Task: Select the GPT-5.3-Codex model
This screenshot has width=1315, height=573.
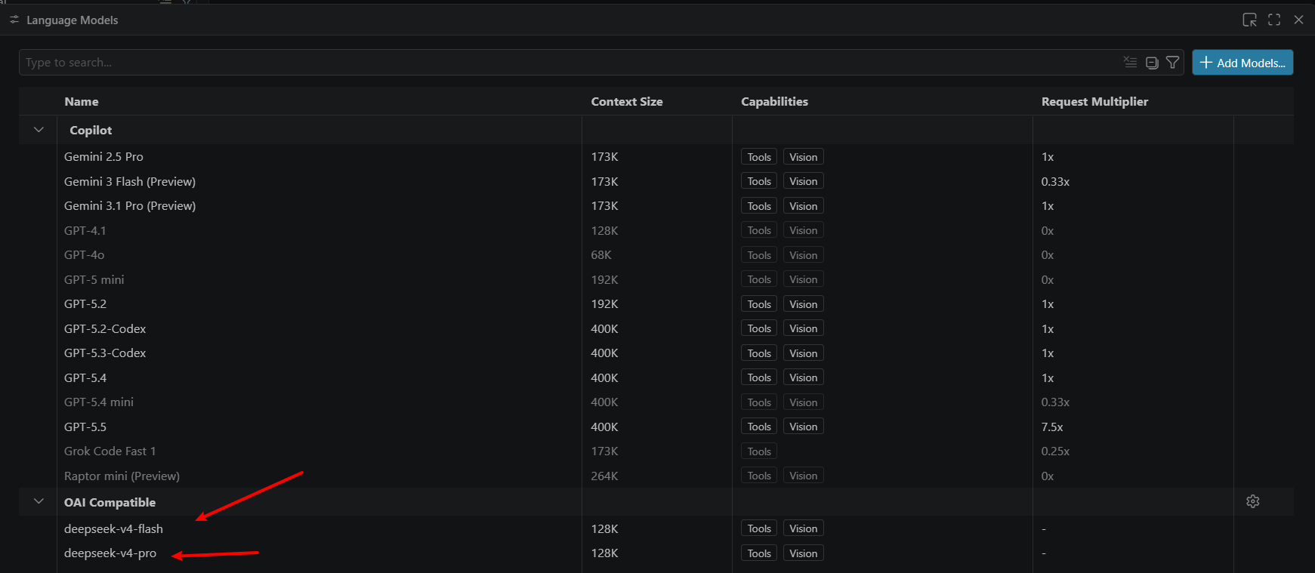Action: coord(105,353)
